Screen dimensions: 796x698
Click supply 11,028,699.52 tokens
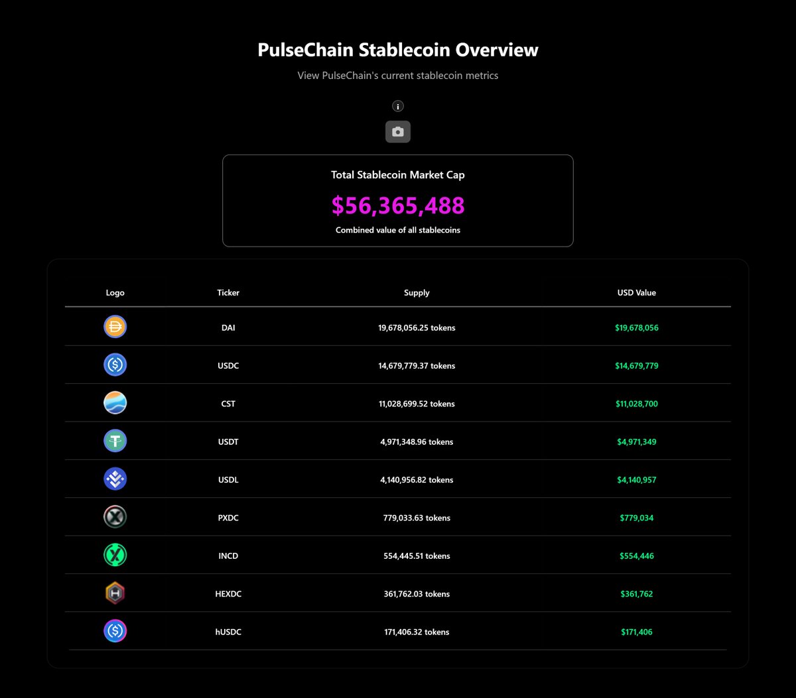(417, 404)
